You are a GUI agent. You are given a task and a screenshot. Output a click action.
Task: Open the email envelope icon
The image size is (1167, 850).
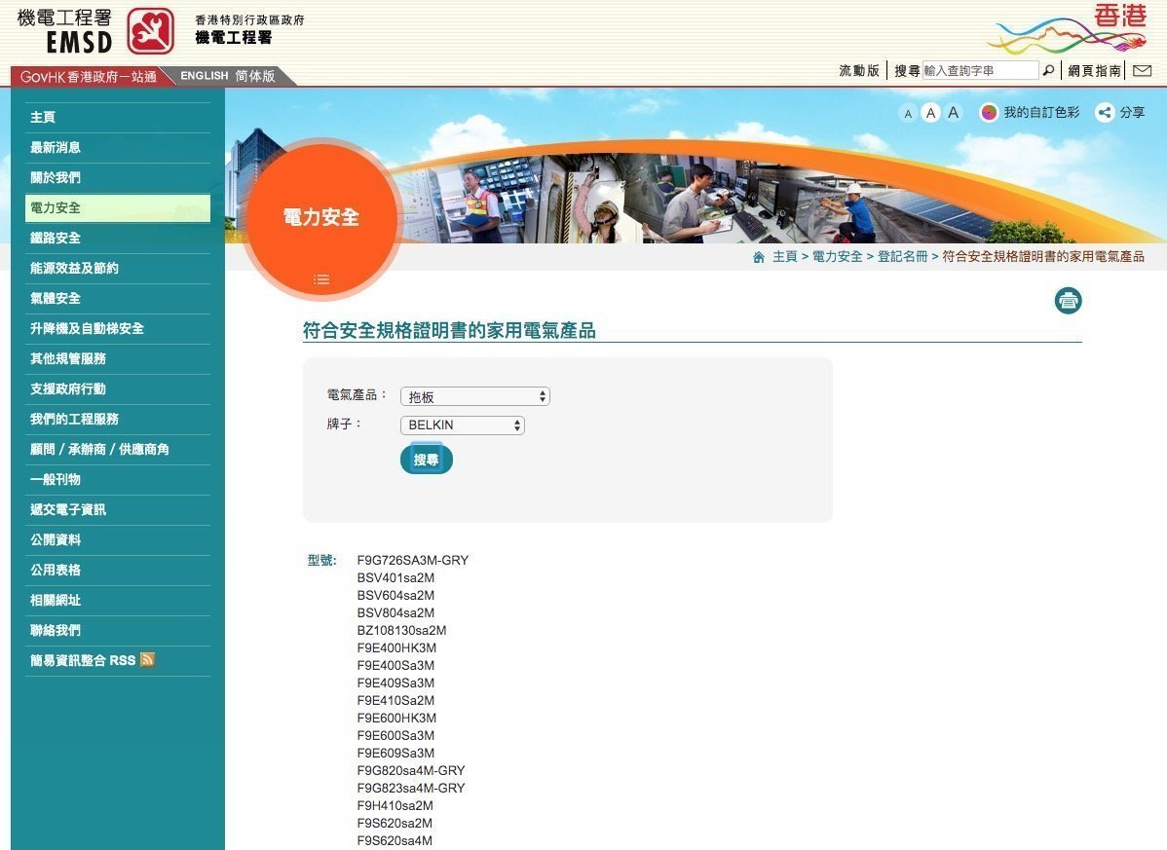point(1143,71)
